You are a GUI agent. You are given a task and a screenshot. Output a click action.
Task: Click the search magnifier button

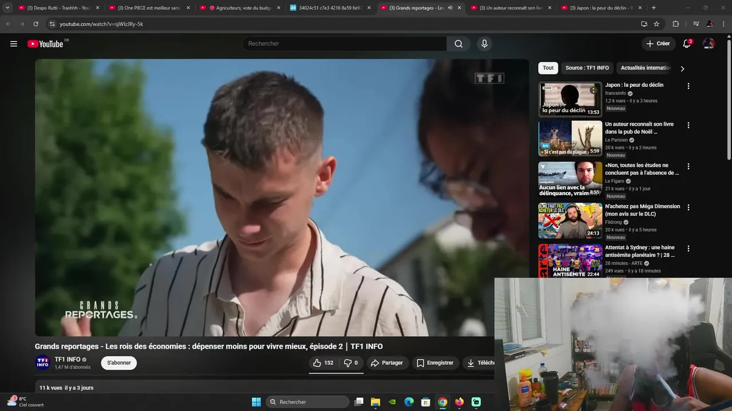tap(459, 44)
